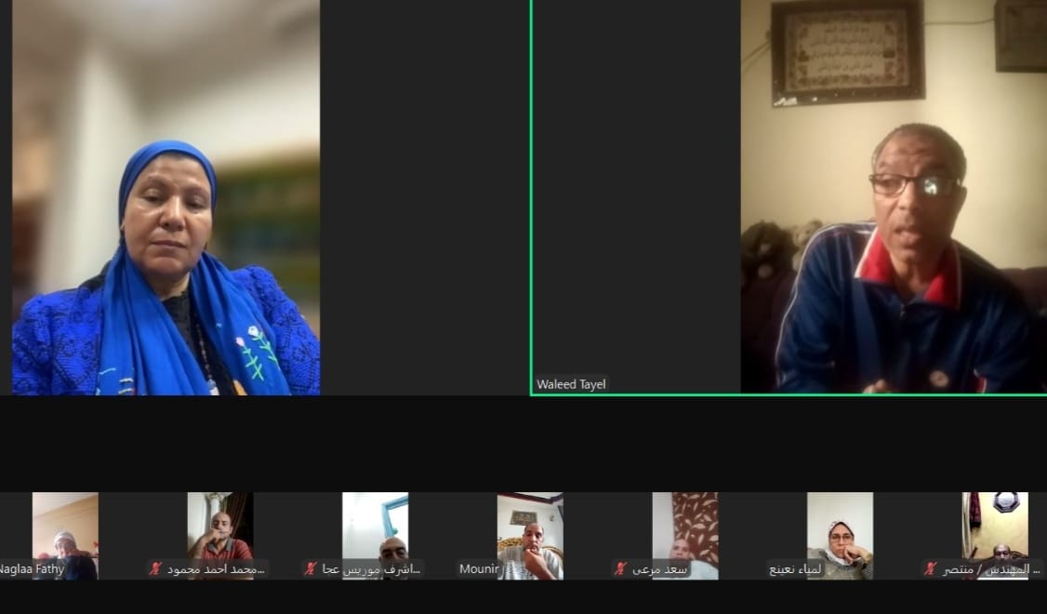This screenshot has height=614, width=1047.
Task: Click muted mic icon beside محمد احمد محمود
Action: point(155,568)
